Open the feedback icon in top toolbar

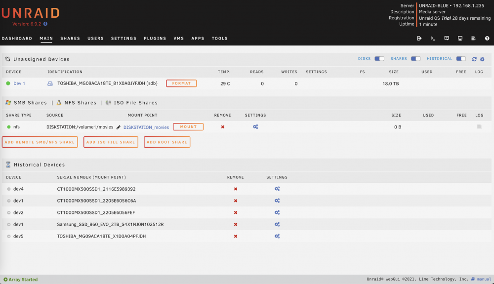(x=447, y=38)
